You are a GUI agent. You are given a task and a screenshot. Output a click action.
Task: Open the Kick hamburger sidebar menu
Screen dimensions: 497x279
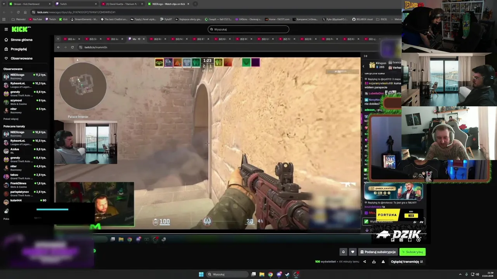(6, 29)
